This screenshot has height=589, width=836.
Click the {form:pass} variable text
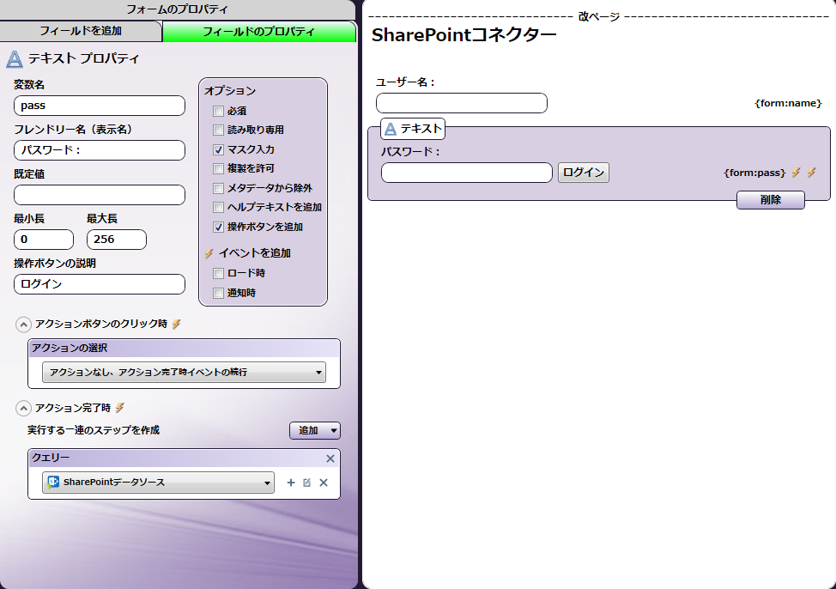754,173
